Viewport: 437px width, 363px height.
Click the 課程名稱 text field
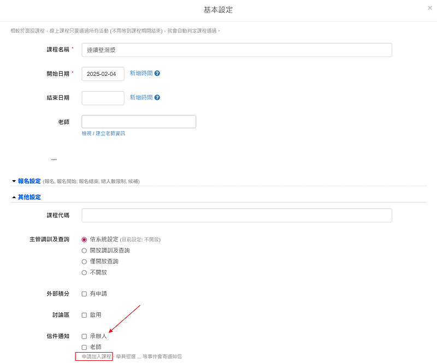coord(237,50)
